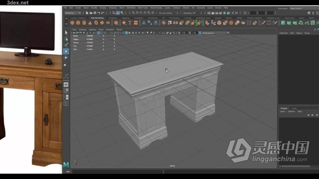The width and height of the screenshot is (319, 179).
Task: Click the Save Scene icon
Action: click(95, 13)
